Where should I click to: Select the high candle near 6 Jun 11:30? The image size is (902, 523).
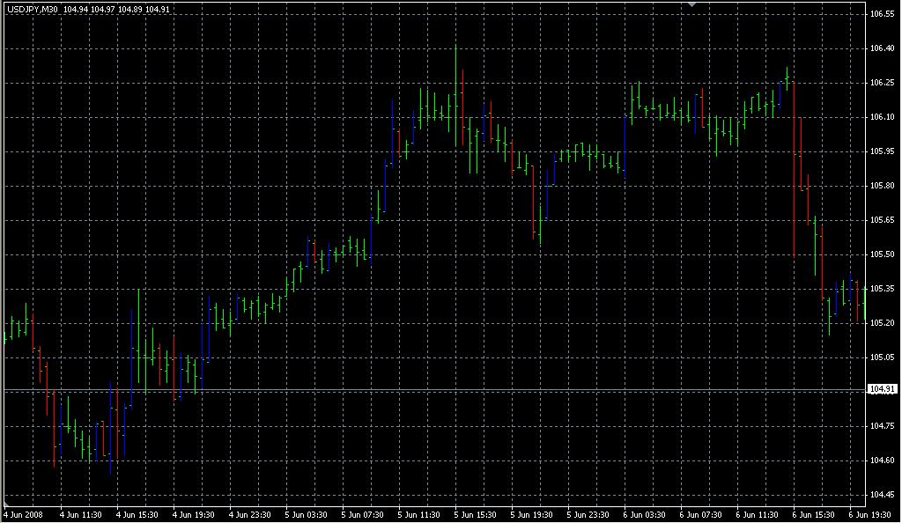(x=788, y=79)
